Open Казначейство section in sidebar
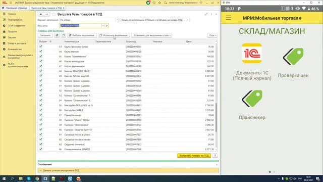This screenshot has height=182, width=323. tap(15, 50)
